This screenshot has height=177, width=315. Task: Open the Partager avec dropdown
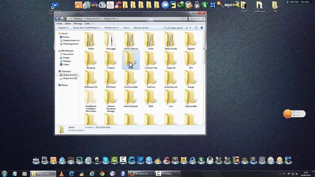[x=112, y=28]
